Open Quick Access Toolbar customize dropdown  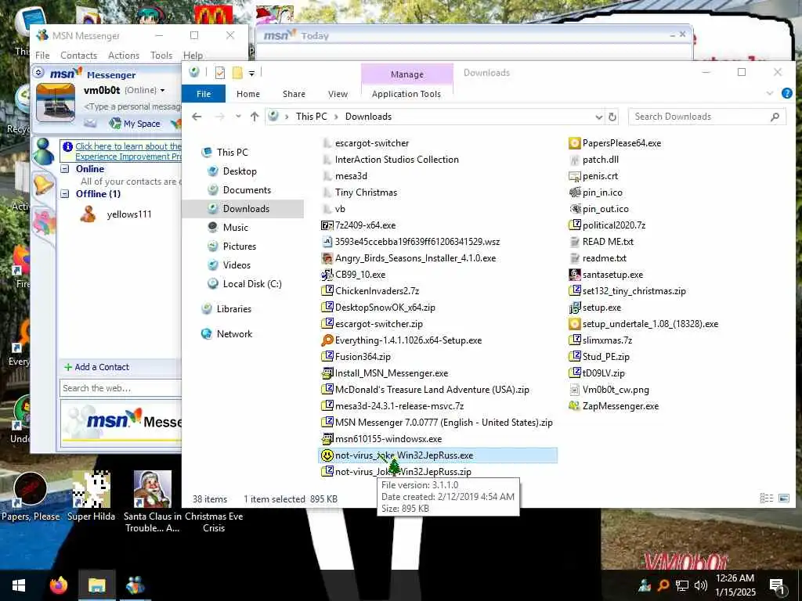251,74
